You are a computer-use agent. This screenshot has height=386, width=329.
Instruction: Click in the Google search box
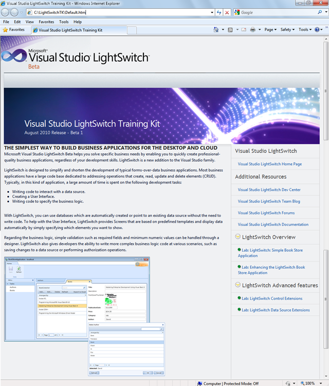(x=278, y=12)
